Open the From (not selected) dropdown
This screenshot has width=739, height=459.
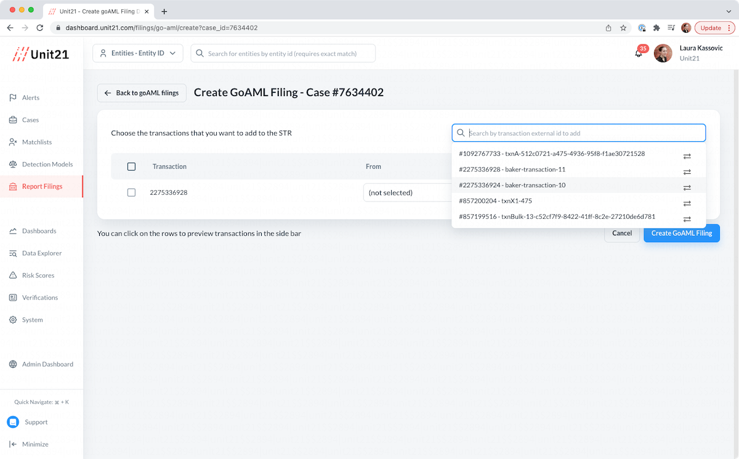click(407, 192)
